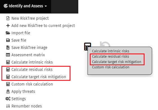Image resolution: width=158 pixels, height=110 pixels.
Task: Click the Assessment matrix table icon
Action: coord(8,55)
